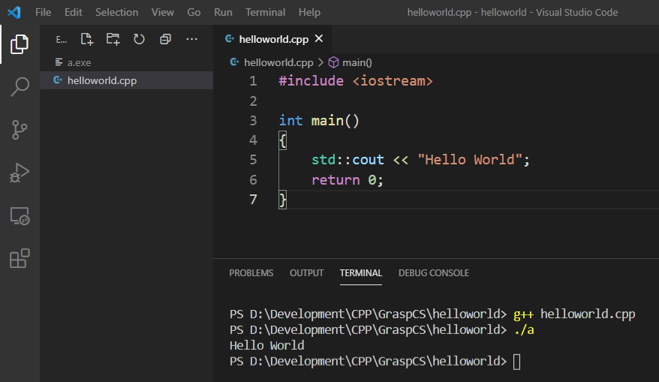Click std::cout in line 5
This screenshot has height=382, width=659.
(x=348, y=160)
